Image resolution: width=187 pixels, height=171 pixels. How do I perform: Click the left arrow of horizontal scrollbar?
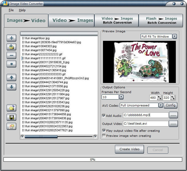22,136
